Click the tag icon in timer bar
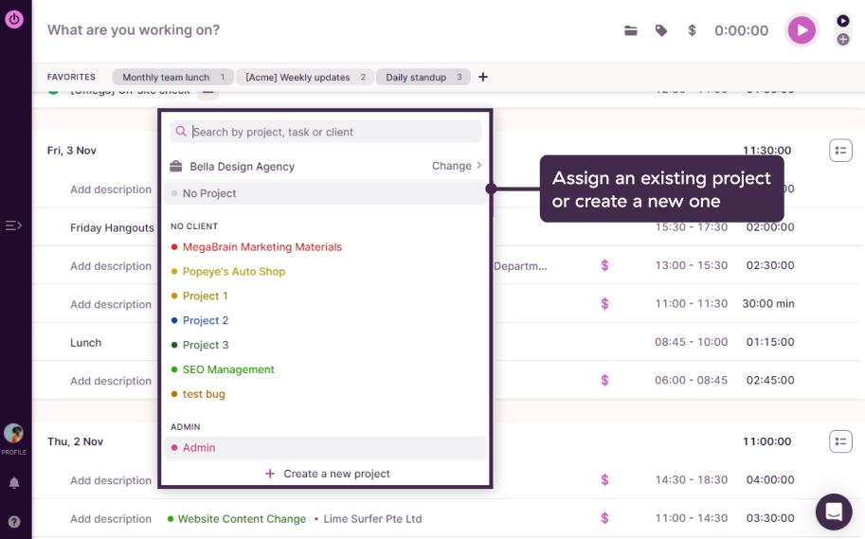This screenshot has height=539, width=865. [x=661, y=30]
